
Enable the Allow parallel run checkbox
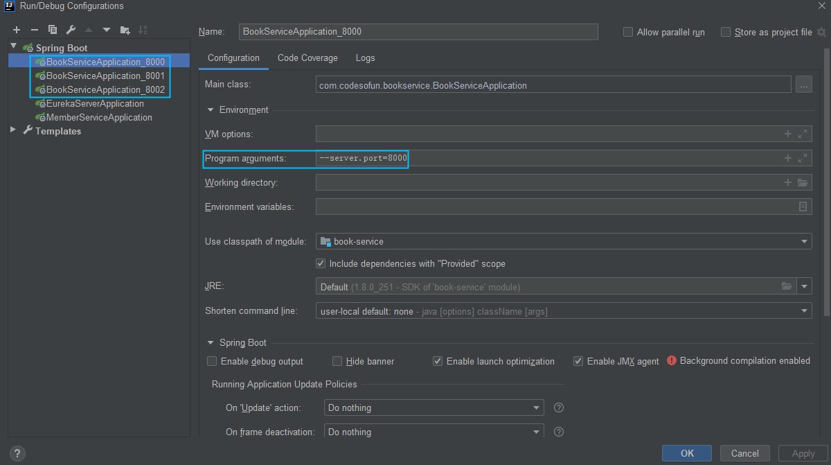(x=628, y=32)
